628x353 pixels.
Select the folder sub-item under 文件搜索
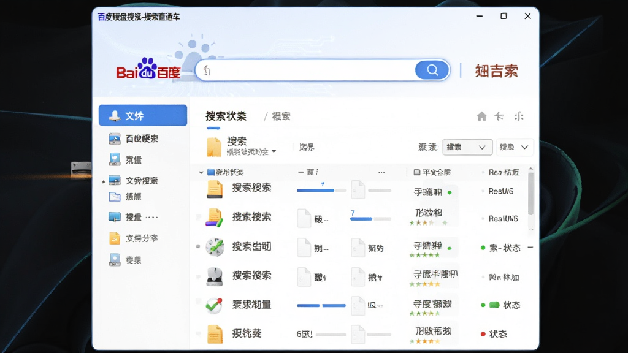125,197
